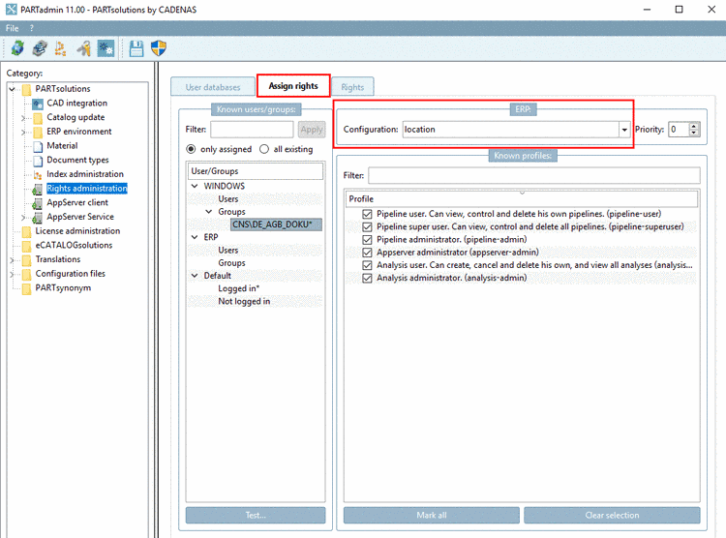Click the Priority number field
The width and height of the screenshot is (726, 538).
coord(679,130)
